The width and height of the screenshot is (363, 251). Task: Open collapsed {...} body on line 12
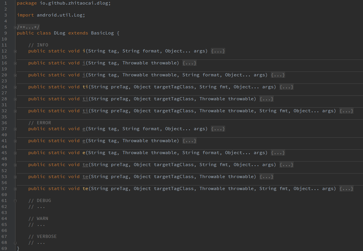click(218, 51)
